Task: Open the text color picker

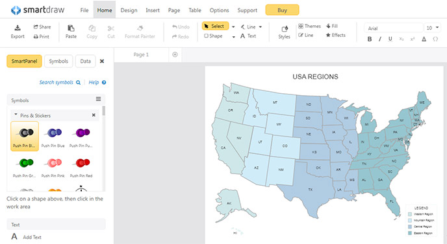Action: click(x=424, y=39)
